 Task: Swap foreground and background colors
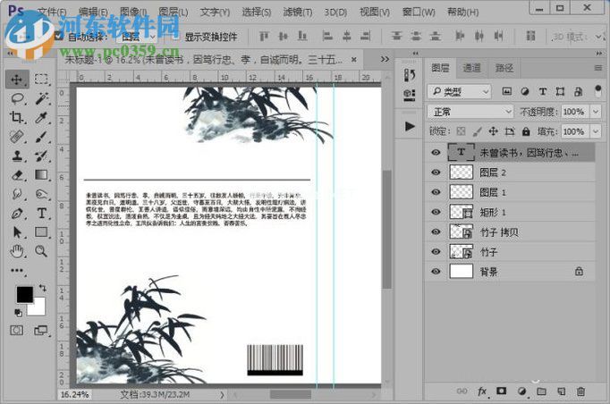click(x=42, y=288)
